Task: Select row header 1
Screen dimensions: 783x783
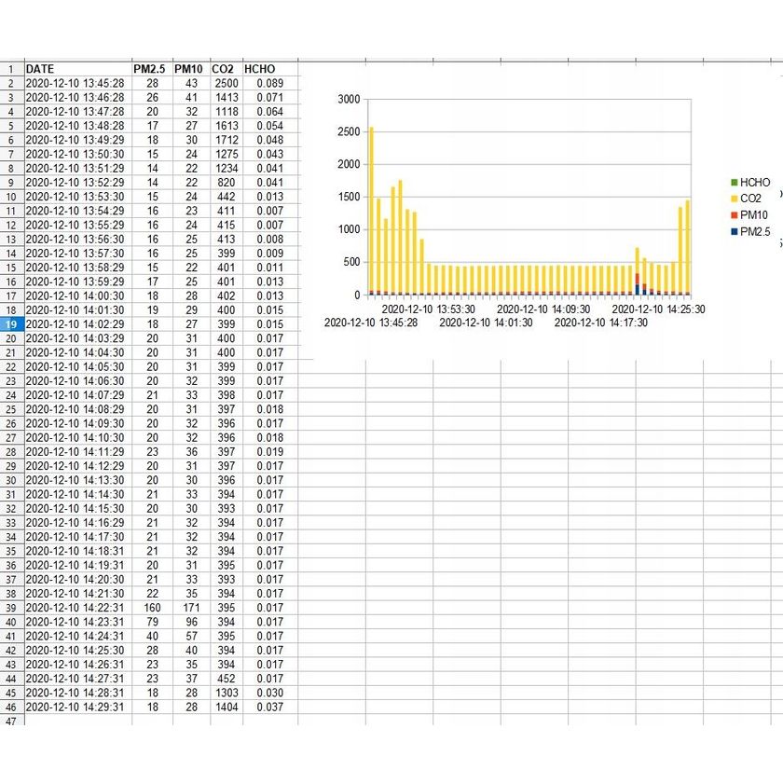Action: 11,69
